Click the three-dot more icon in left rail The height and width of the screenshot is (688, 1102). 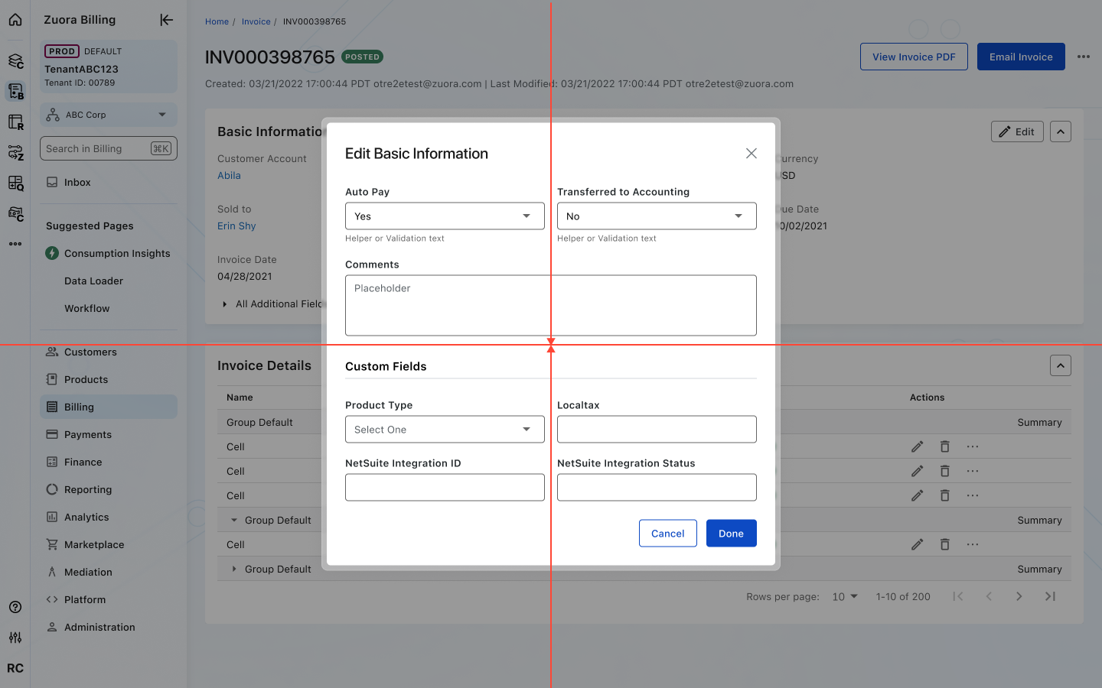click(x=15, y=244)
